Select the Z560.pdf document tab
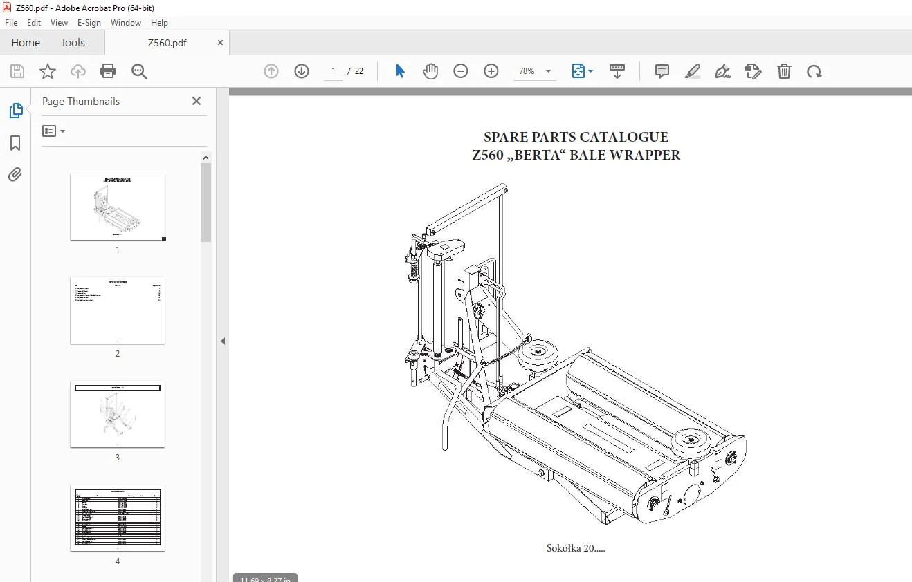This screenshot has height=582, width=912. [x=167, y=42]
